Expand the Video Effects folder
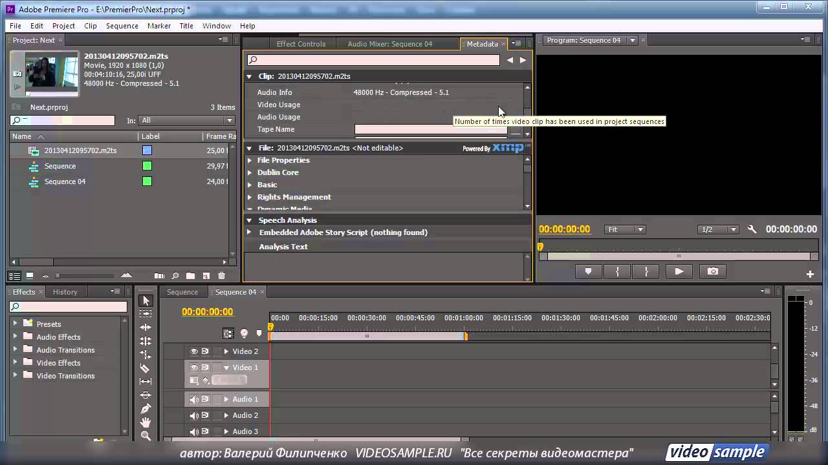The image size is (828, 465). pos(16,362)
